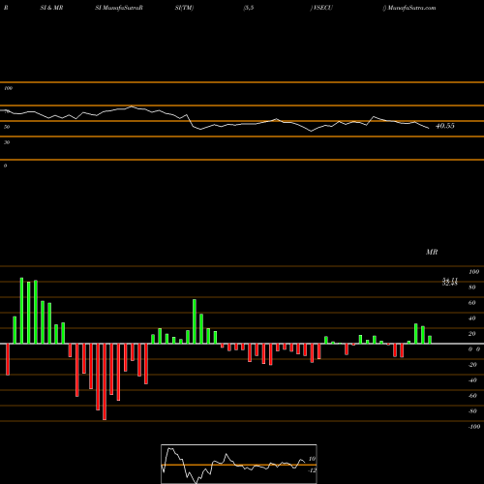Viewport: 484px width, 484px height.
Task: Select the 100 label on MR axis
Action: [x=474, y=272]
